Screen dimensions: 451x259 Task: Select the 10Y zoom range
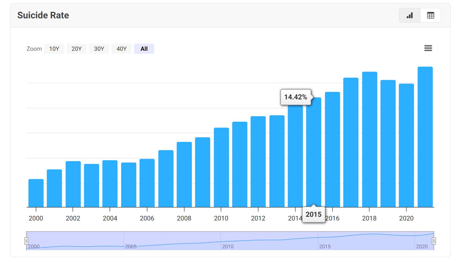[54, 49]
